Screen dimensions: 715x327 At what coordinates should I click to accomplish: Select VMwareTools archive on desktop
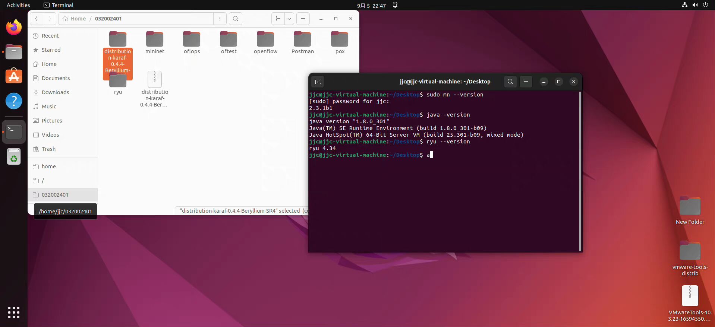coord(690,304)
